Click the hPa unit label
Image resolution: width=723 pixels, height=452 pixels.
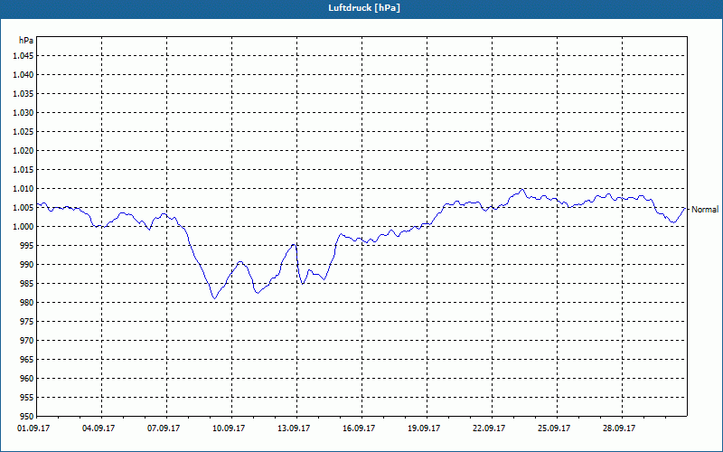(x=26, y=41)
